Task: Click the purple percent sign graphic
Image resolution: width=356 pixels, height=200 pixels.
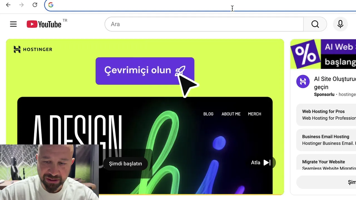Action: tap(305, 54)
